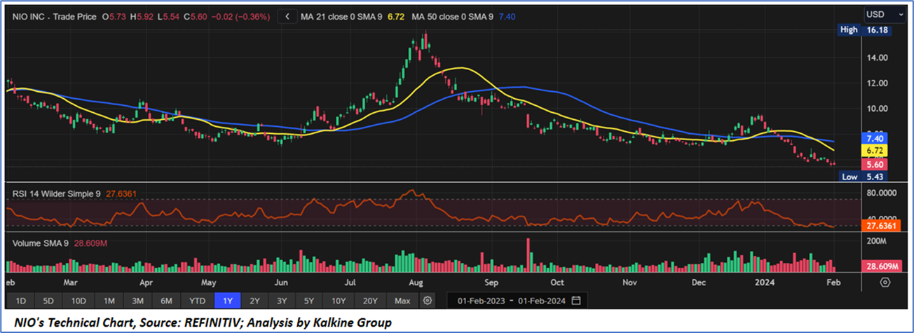
Task: Select the 10D time range button
Action: click(78, 301)
